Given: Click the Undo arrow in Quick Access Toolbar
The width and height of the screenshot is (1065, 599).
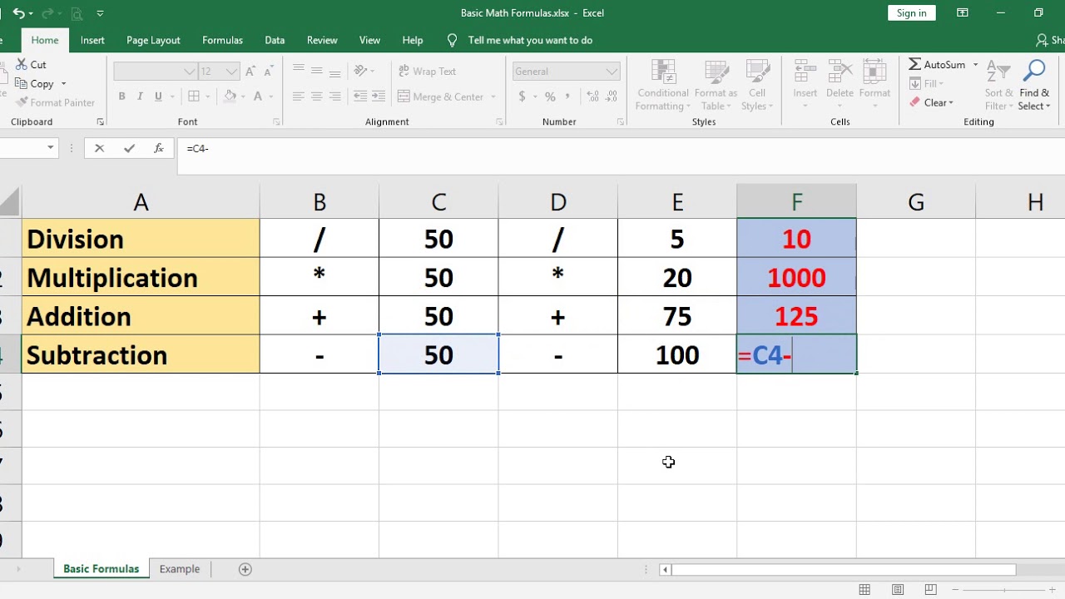Looking at the screenshot, I should [x=19, y=13].
